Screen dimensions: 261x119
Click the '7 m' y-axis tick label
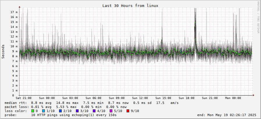pos(15,61)
